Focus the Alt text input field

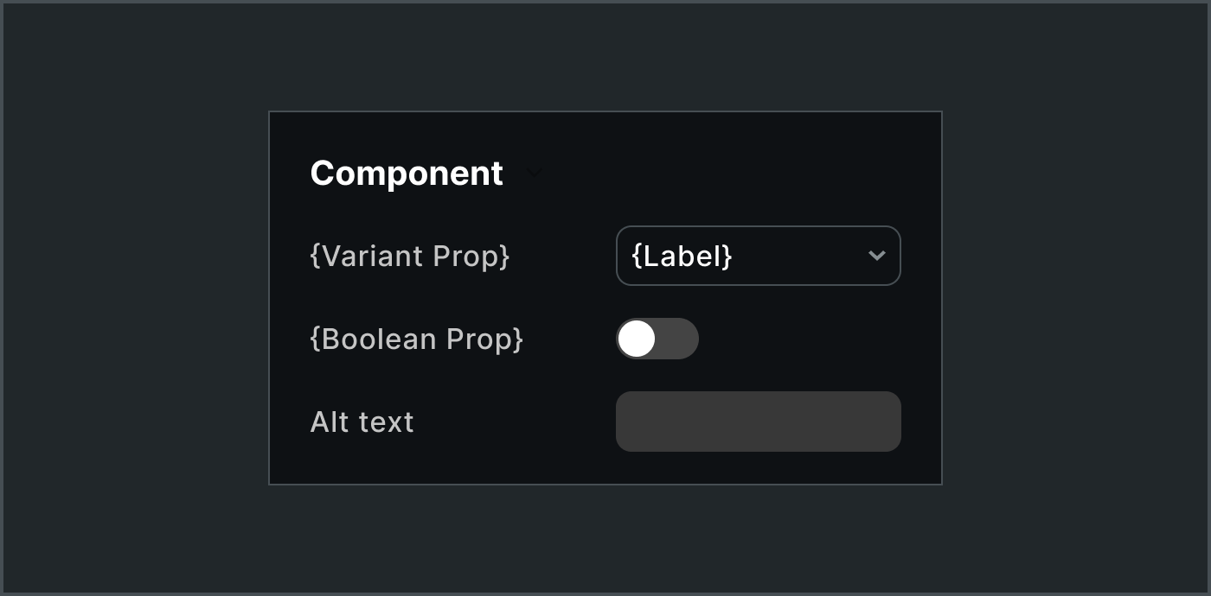[x=758, y=422]
